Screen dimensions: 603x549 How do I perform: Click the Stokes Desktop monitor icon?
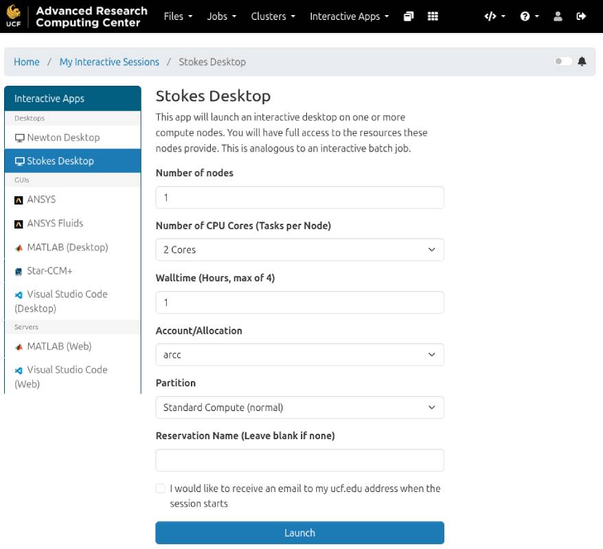(x=19, y=161)
